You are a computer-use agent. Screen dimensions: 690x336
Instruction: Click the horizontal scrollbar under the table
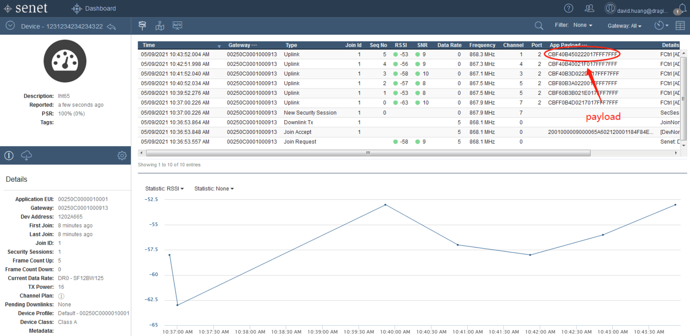(368, 153)
